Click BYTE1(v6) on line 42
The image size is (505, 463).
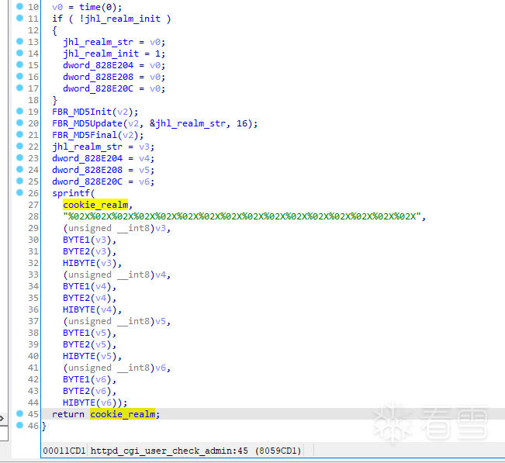point(87,379)
